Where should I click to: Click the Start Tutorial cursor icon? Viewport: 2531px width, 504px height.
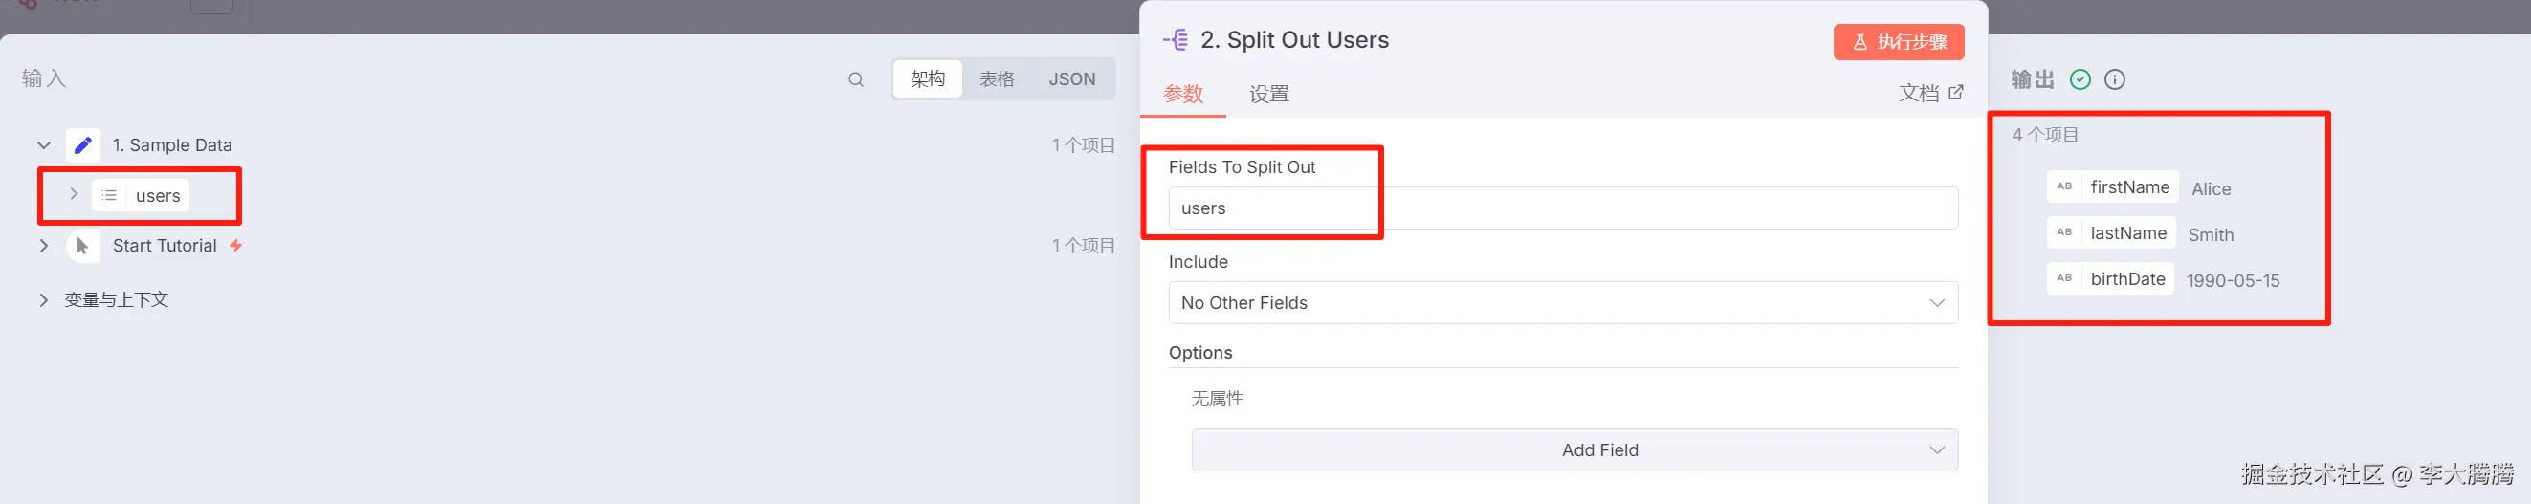click(83, 246)
